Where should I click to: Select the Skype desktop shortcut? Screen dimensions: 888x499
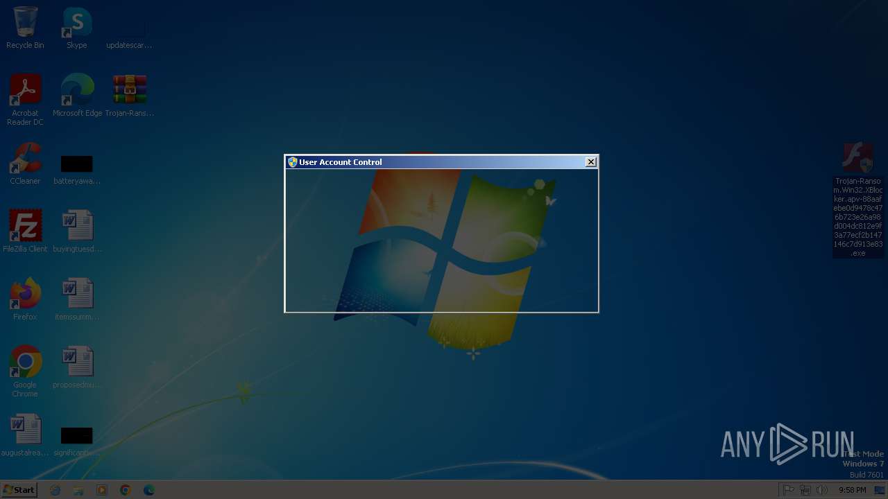76,28
